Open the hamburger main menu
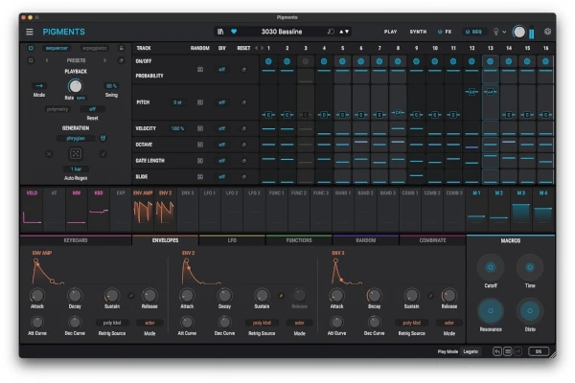 point(30,32)
